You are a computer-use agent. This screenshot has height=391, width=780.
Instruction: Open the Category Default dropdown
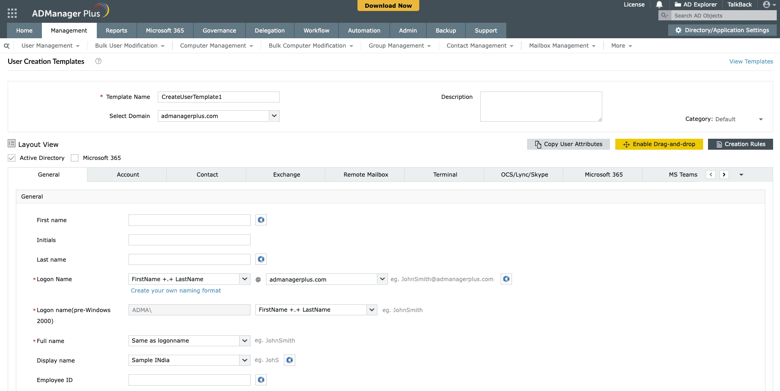761,119
